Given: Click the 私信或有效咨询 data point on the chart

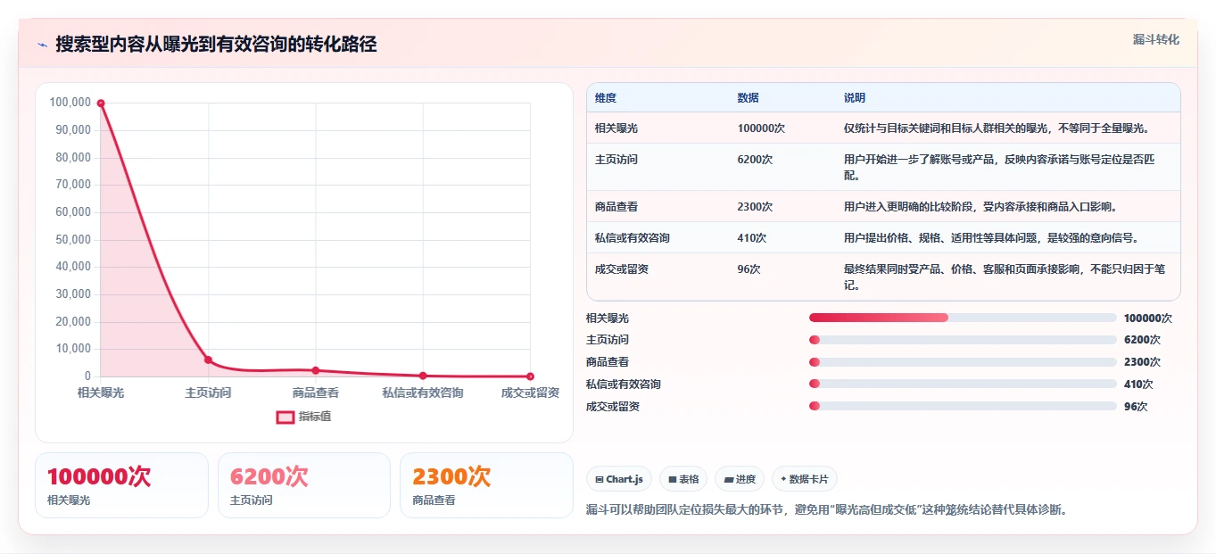Looking at the screenshot, I should pos(423,376).
